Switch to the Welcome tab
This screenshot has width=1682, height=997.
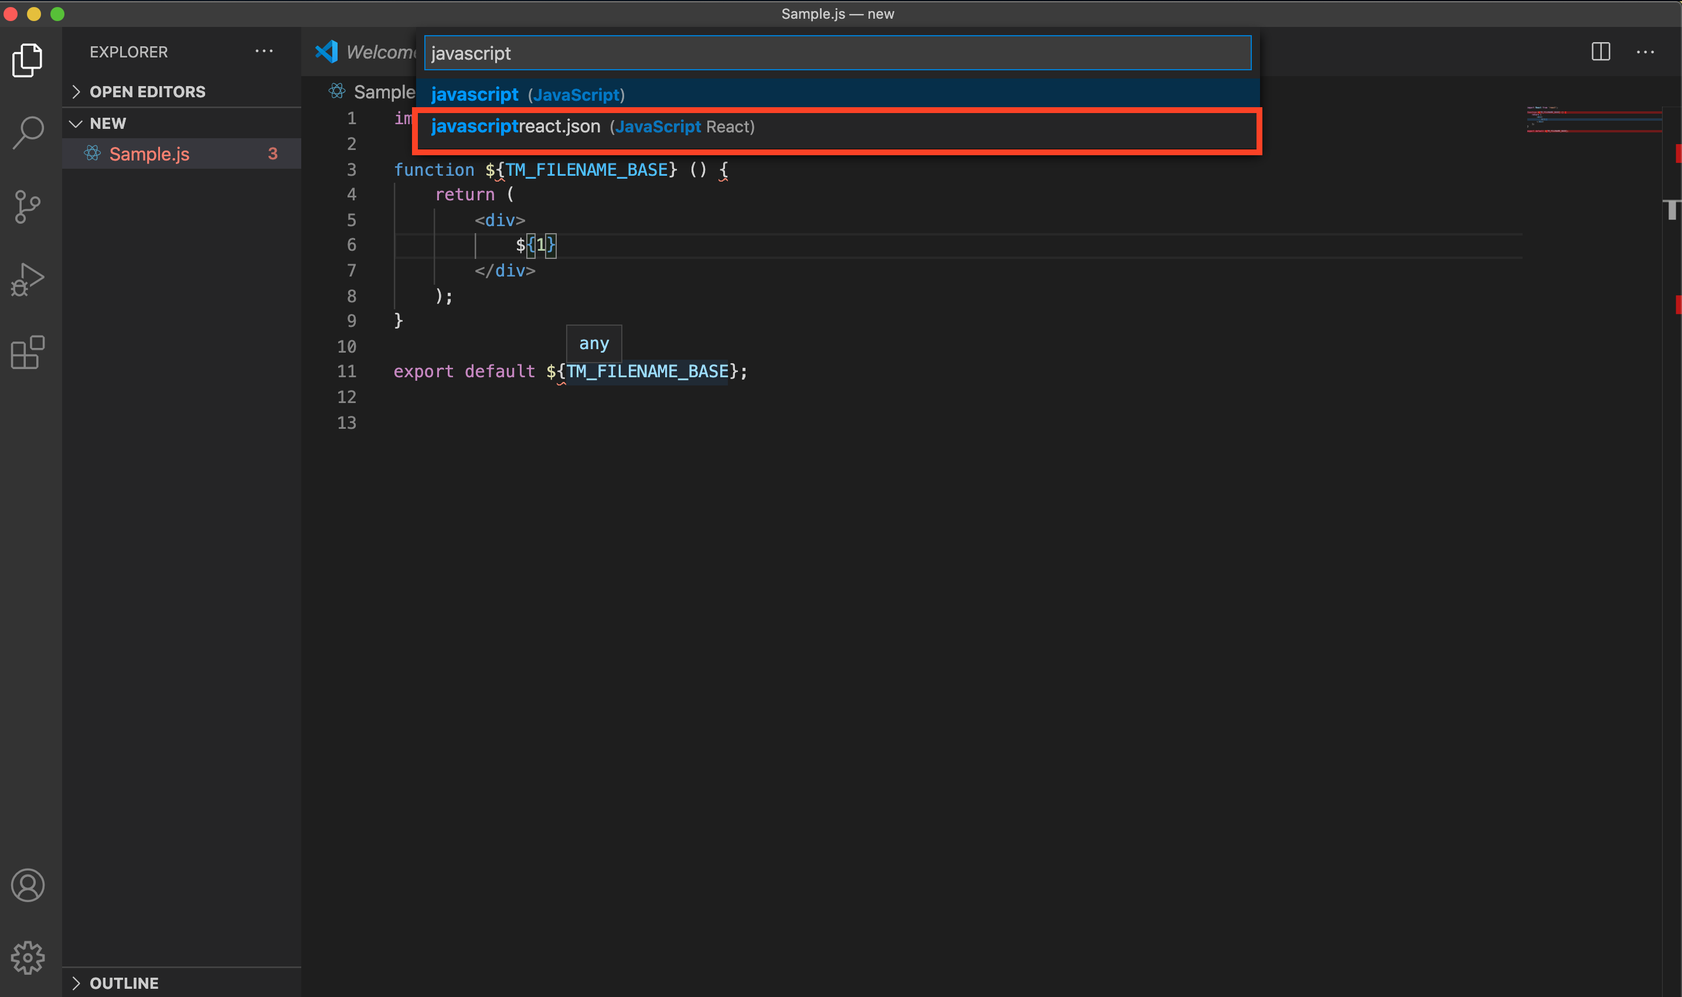(380, 52)
